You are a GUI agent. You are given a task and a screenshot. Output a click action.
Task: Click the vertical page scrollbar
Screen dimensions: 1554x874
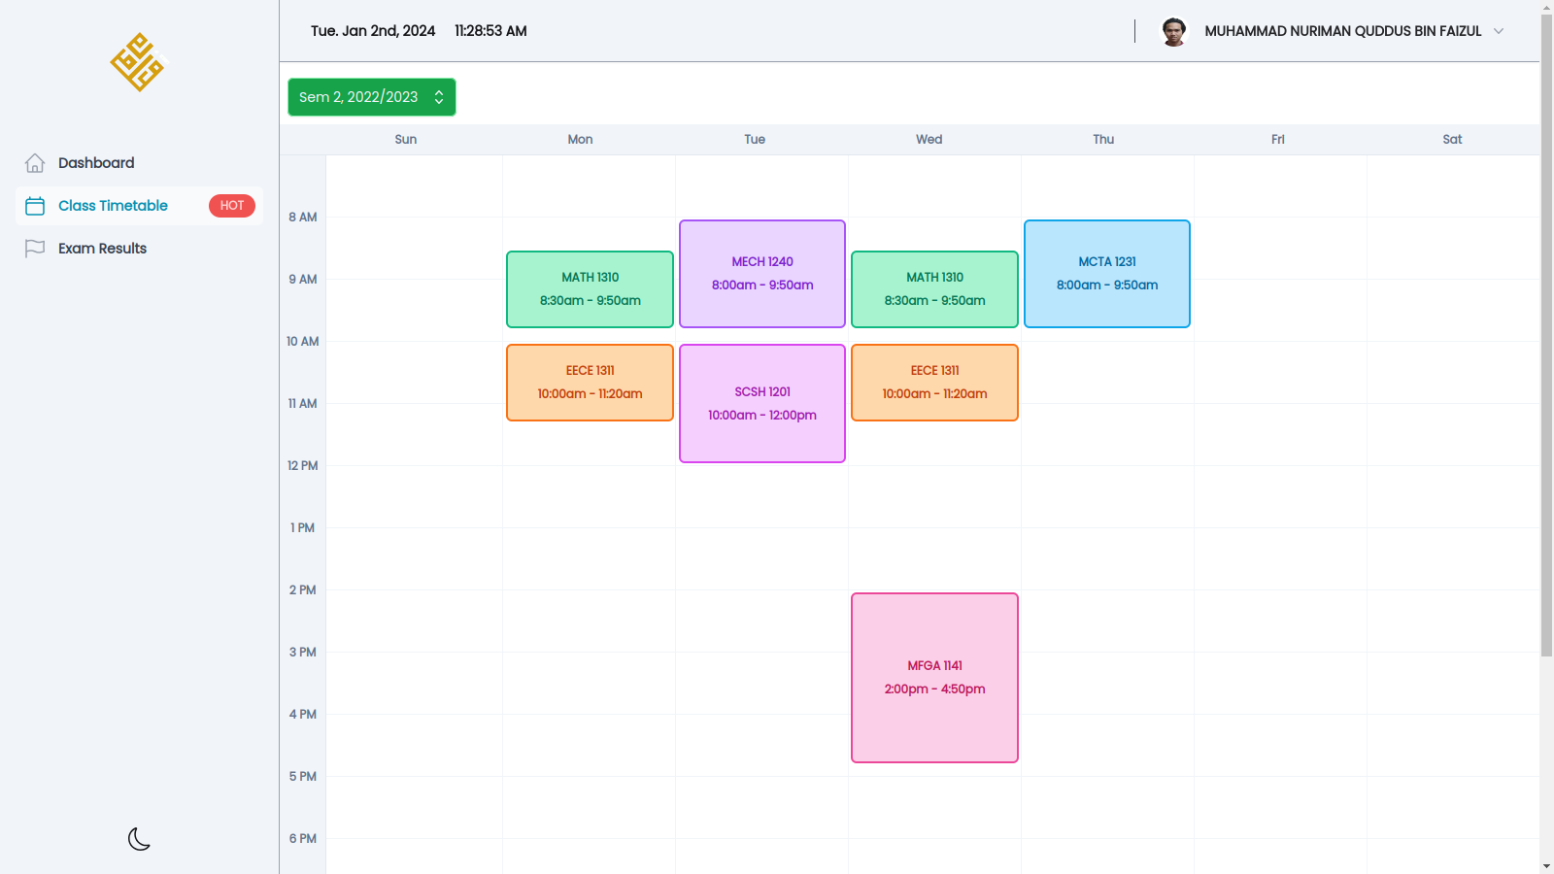1546,330
